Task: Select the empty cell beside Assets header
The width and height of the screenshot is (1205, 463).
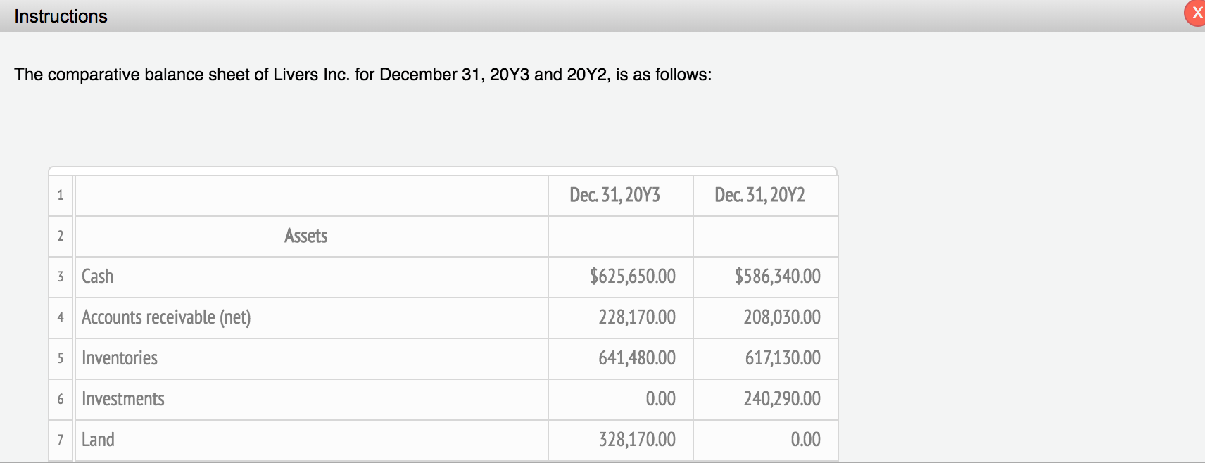Action: tap(620, 236)
